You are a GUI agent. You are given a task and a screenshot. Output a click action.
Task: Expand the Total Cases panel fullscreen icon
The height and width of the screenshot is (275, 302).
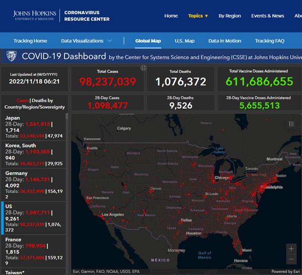pyautogui.click(x=143, y=68)
